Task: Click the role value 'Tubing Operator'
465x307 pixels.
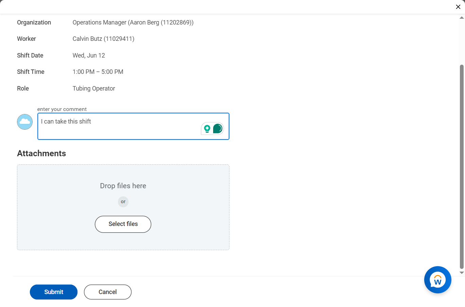Action: (94, 88)
